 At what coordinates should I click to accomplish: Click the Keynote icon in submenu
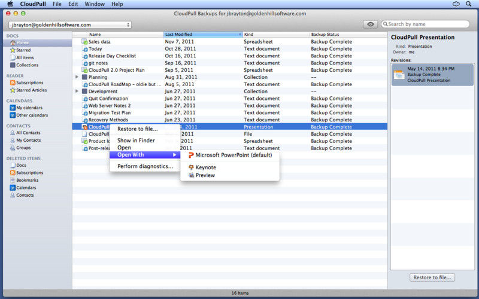(x=191, y=167)
